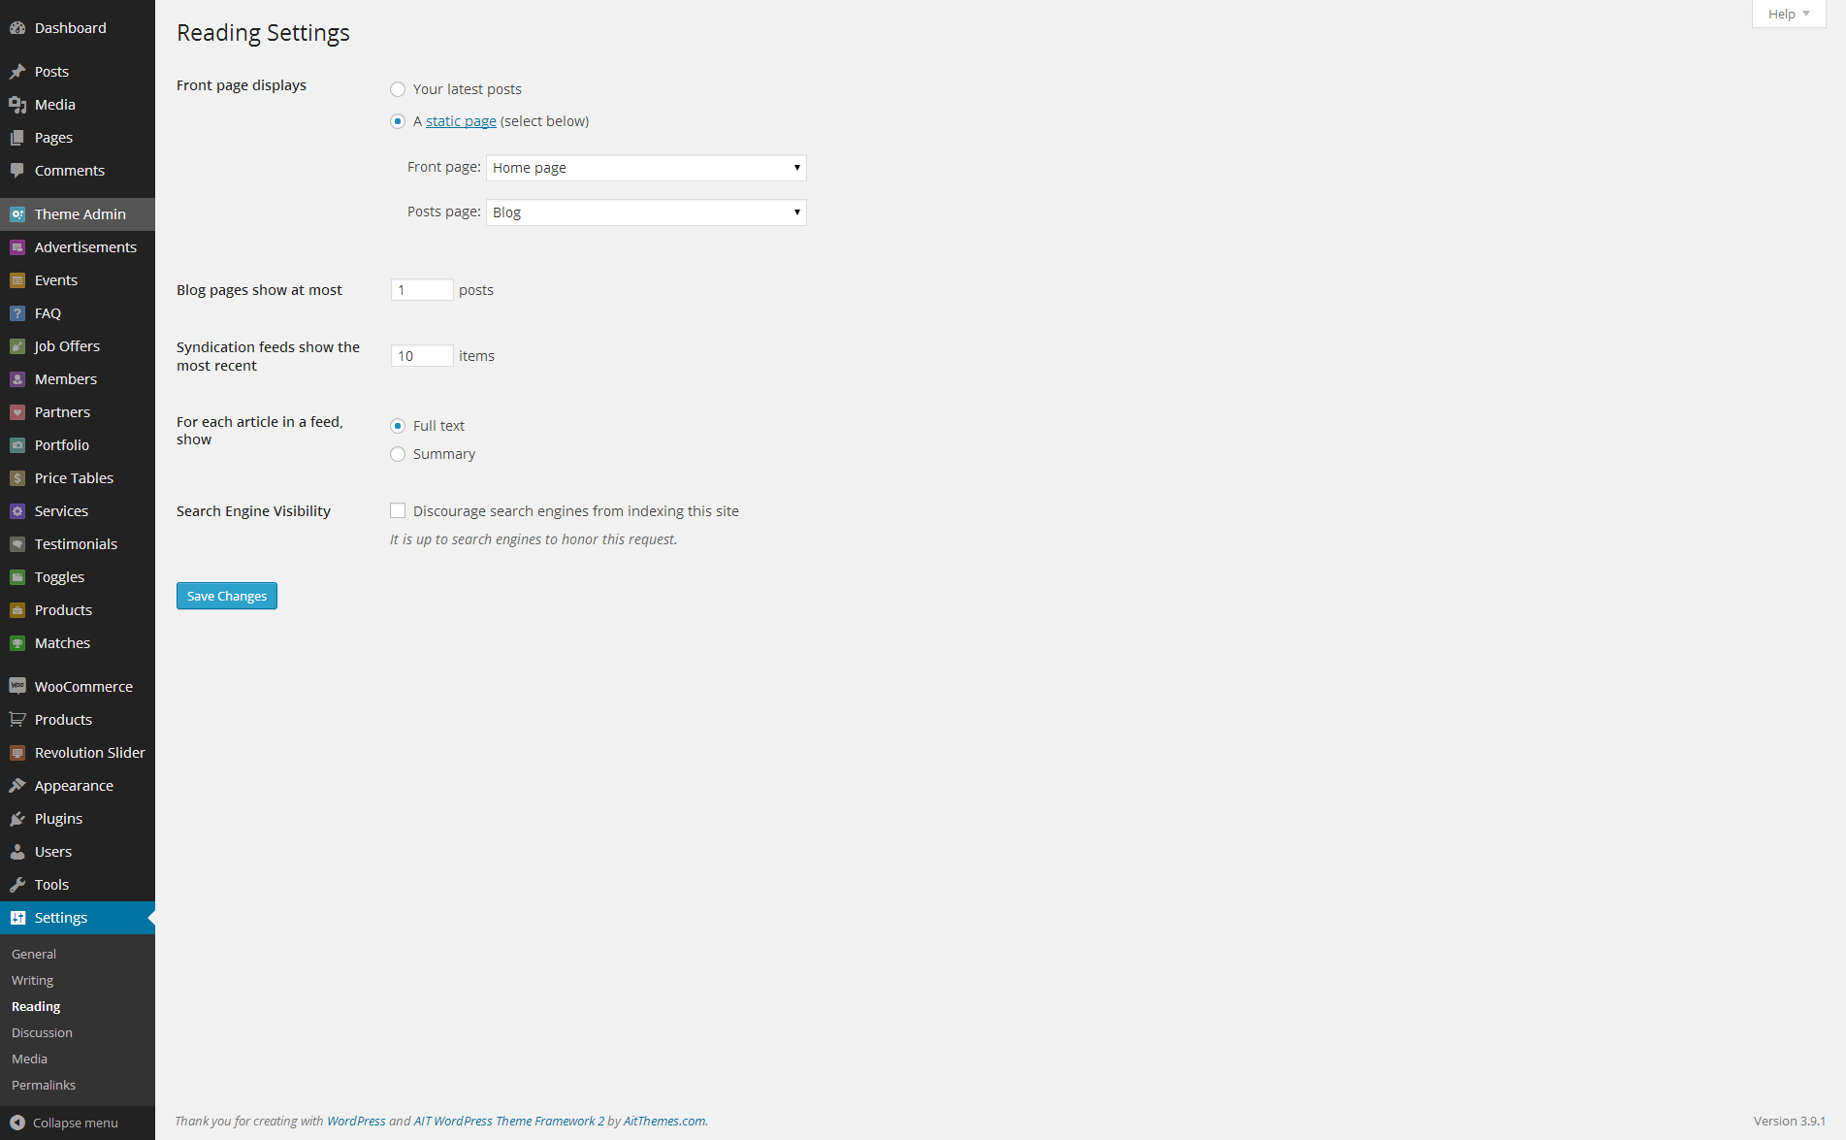Click the 'Version 3.9.1' footer text
The width and height of the screenshot is (1846, 1140).
pos(1790,1121)
